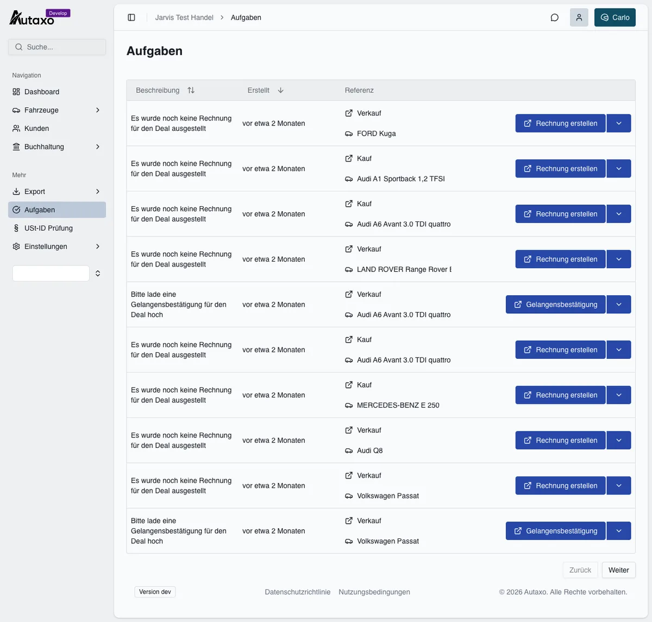
Task: Open Nutzungsbedingungen link
Action: click(x=374, y=592)
